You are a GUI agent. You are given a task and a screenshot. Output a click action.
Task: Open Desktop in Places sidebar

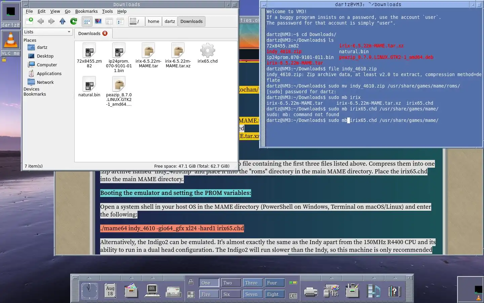point(45,56)
